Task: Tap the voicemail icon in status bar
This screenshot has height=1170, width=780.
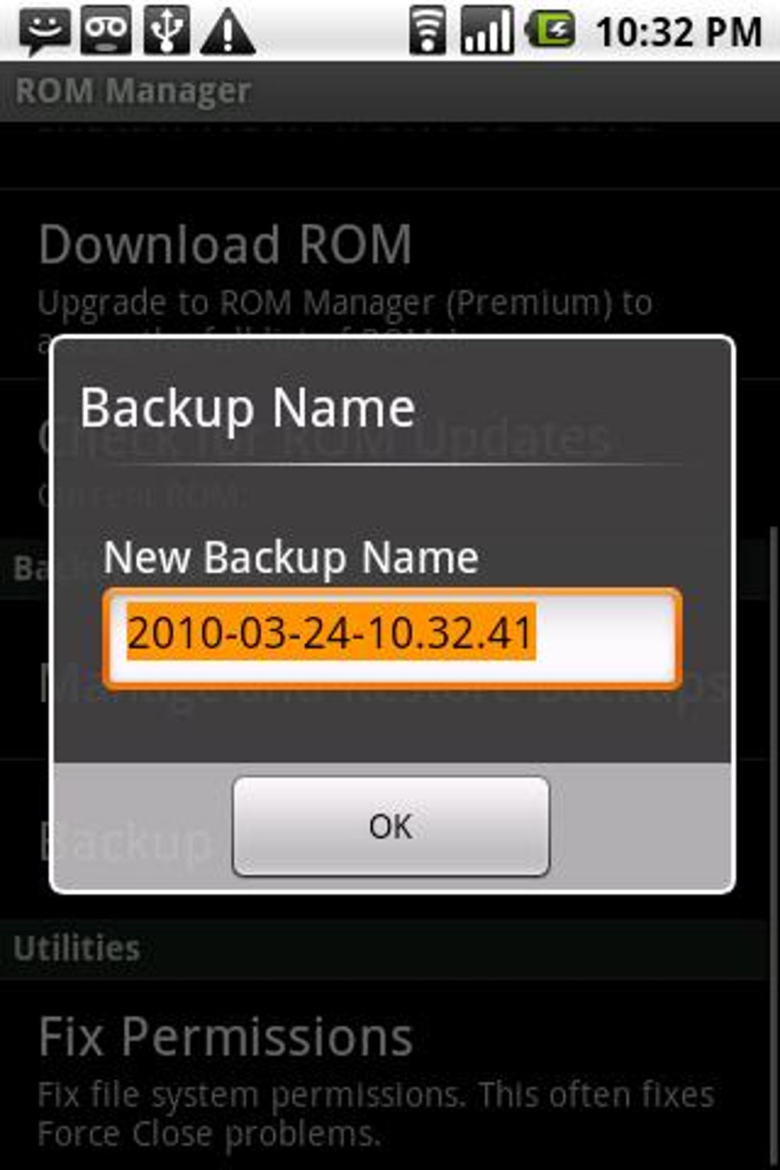Action: 106,31
